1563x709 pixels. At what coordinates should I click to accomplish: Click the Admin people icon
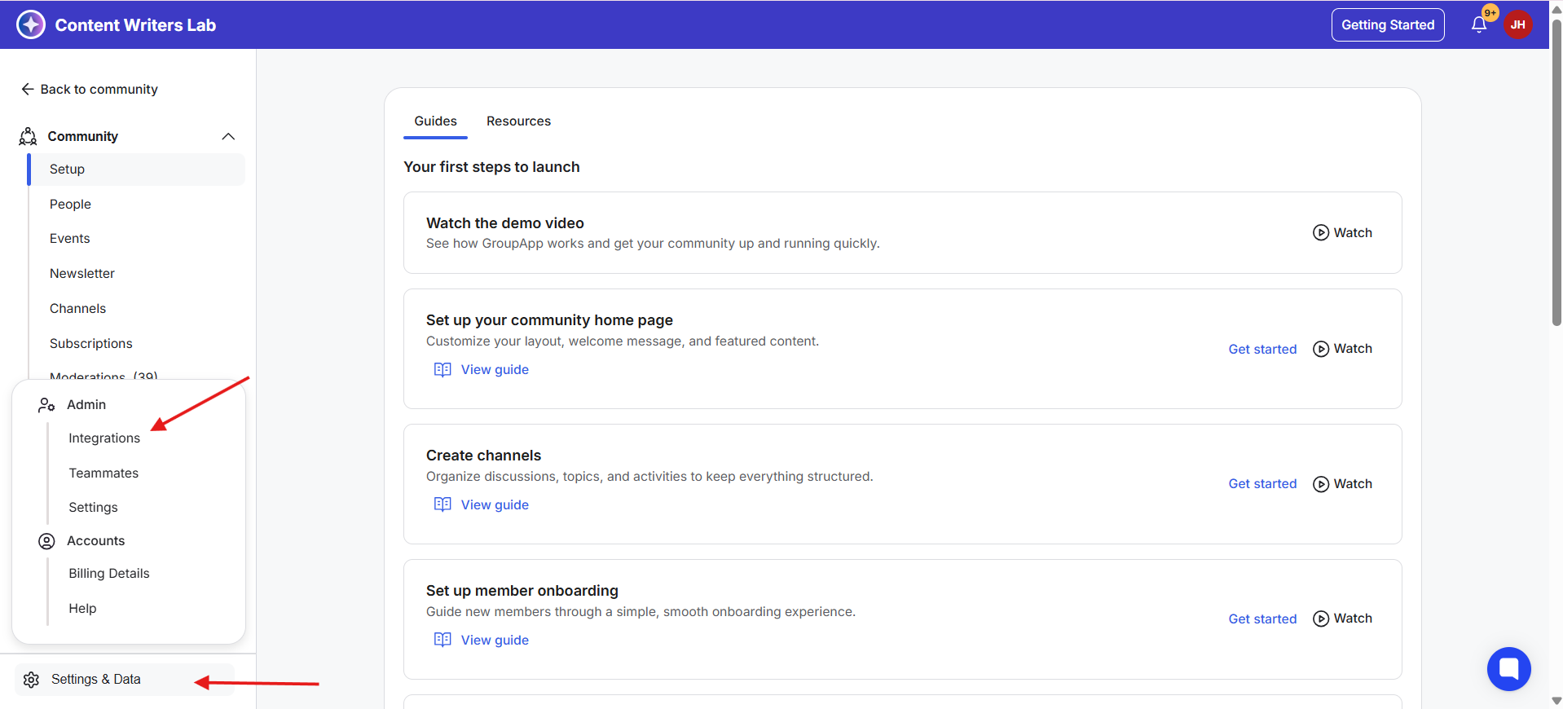click(x=46, y=405)
